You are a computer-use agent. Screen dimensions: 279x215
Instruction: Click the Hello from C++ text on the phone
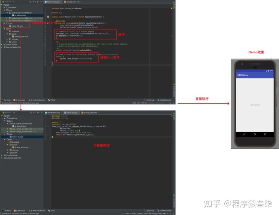coord(255,105)
